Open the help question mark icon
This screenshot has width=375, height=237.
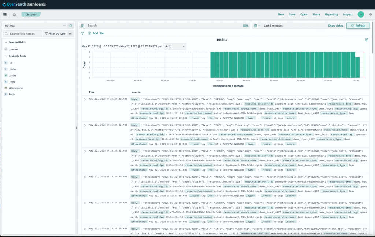point(370,14)
